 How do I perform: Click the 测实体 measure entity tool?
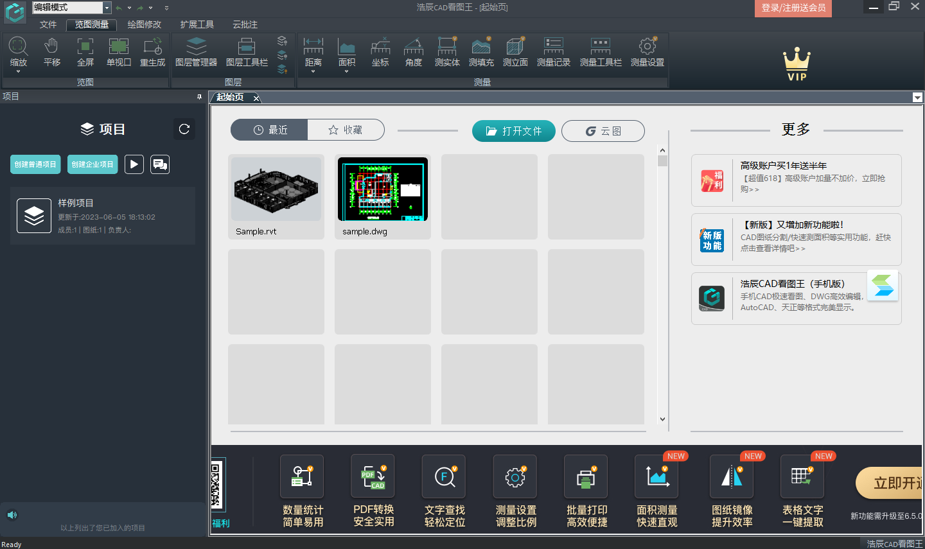coord(447,52)
